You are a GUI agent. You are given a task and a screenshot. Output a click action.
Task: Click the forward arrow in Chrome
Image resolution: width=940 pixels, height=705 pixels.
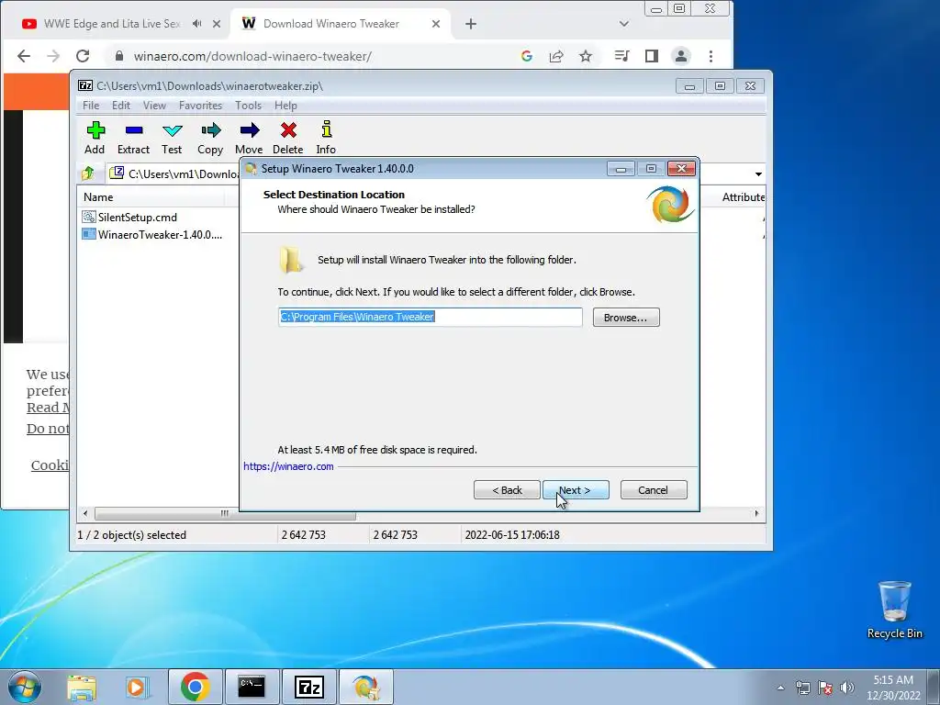pos(53,56)
